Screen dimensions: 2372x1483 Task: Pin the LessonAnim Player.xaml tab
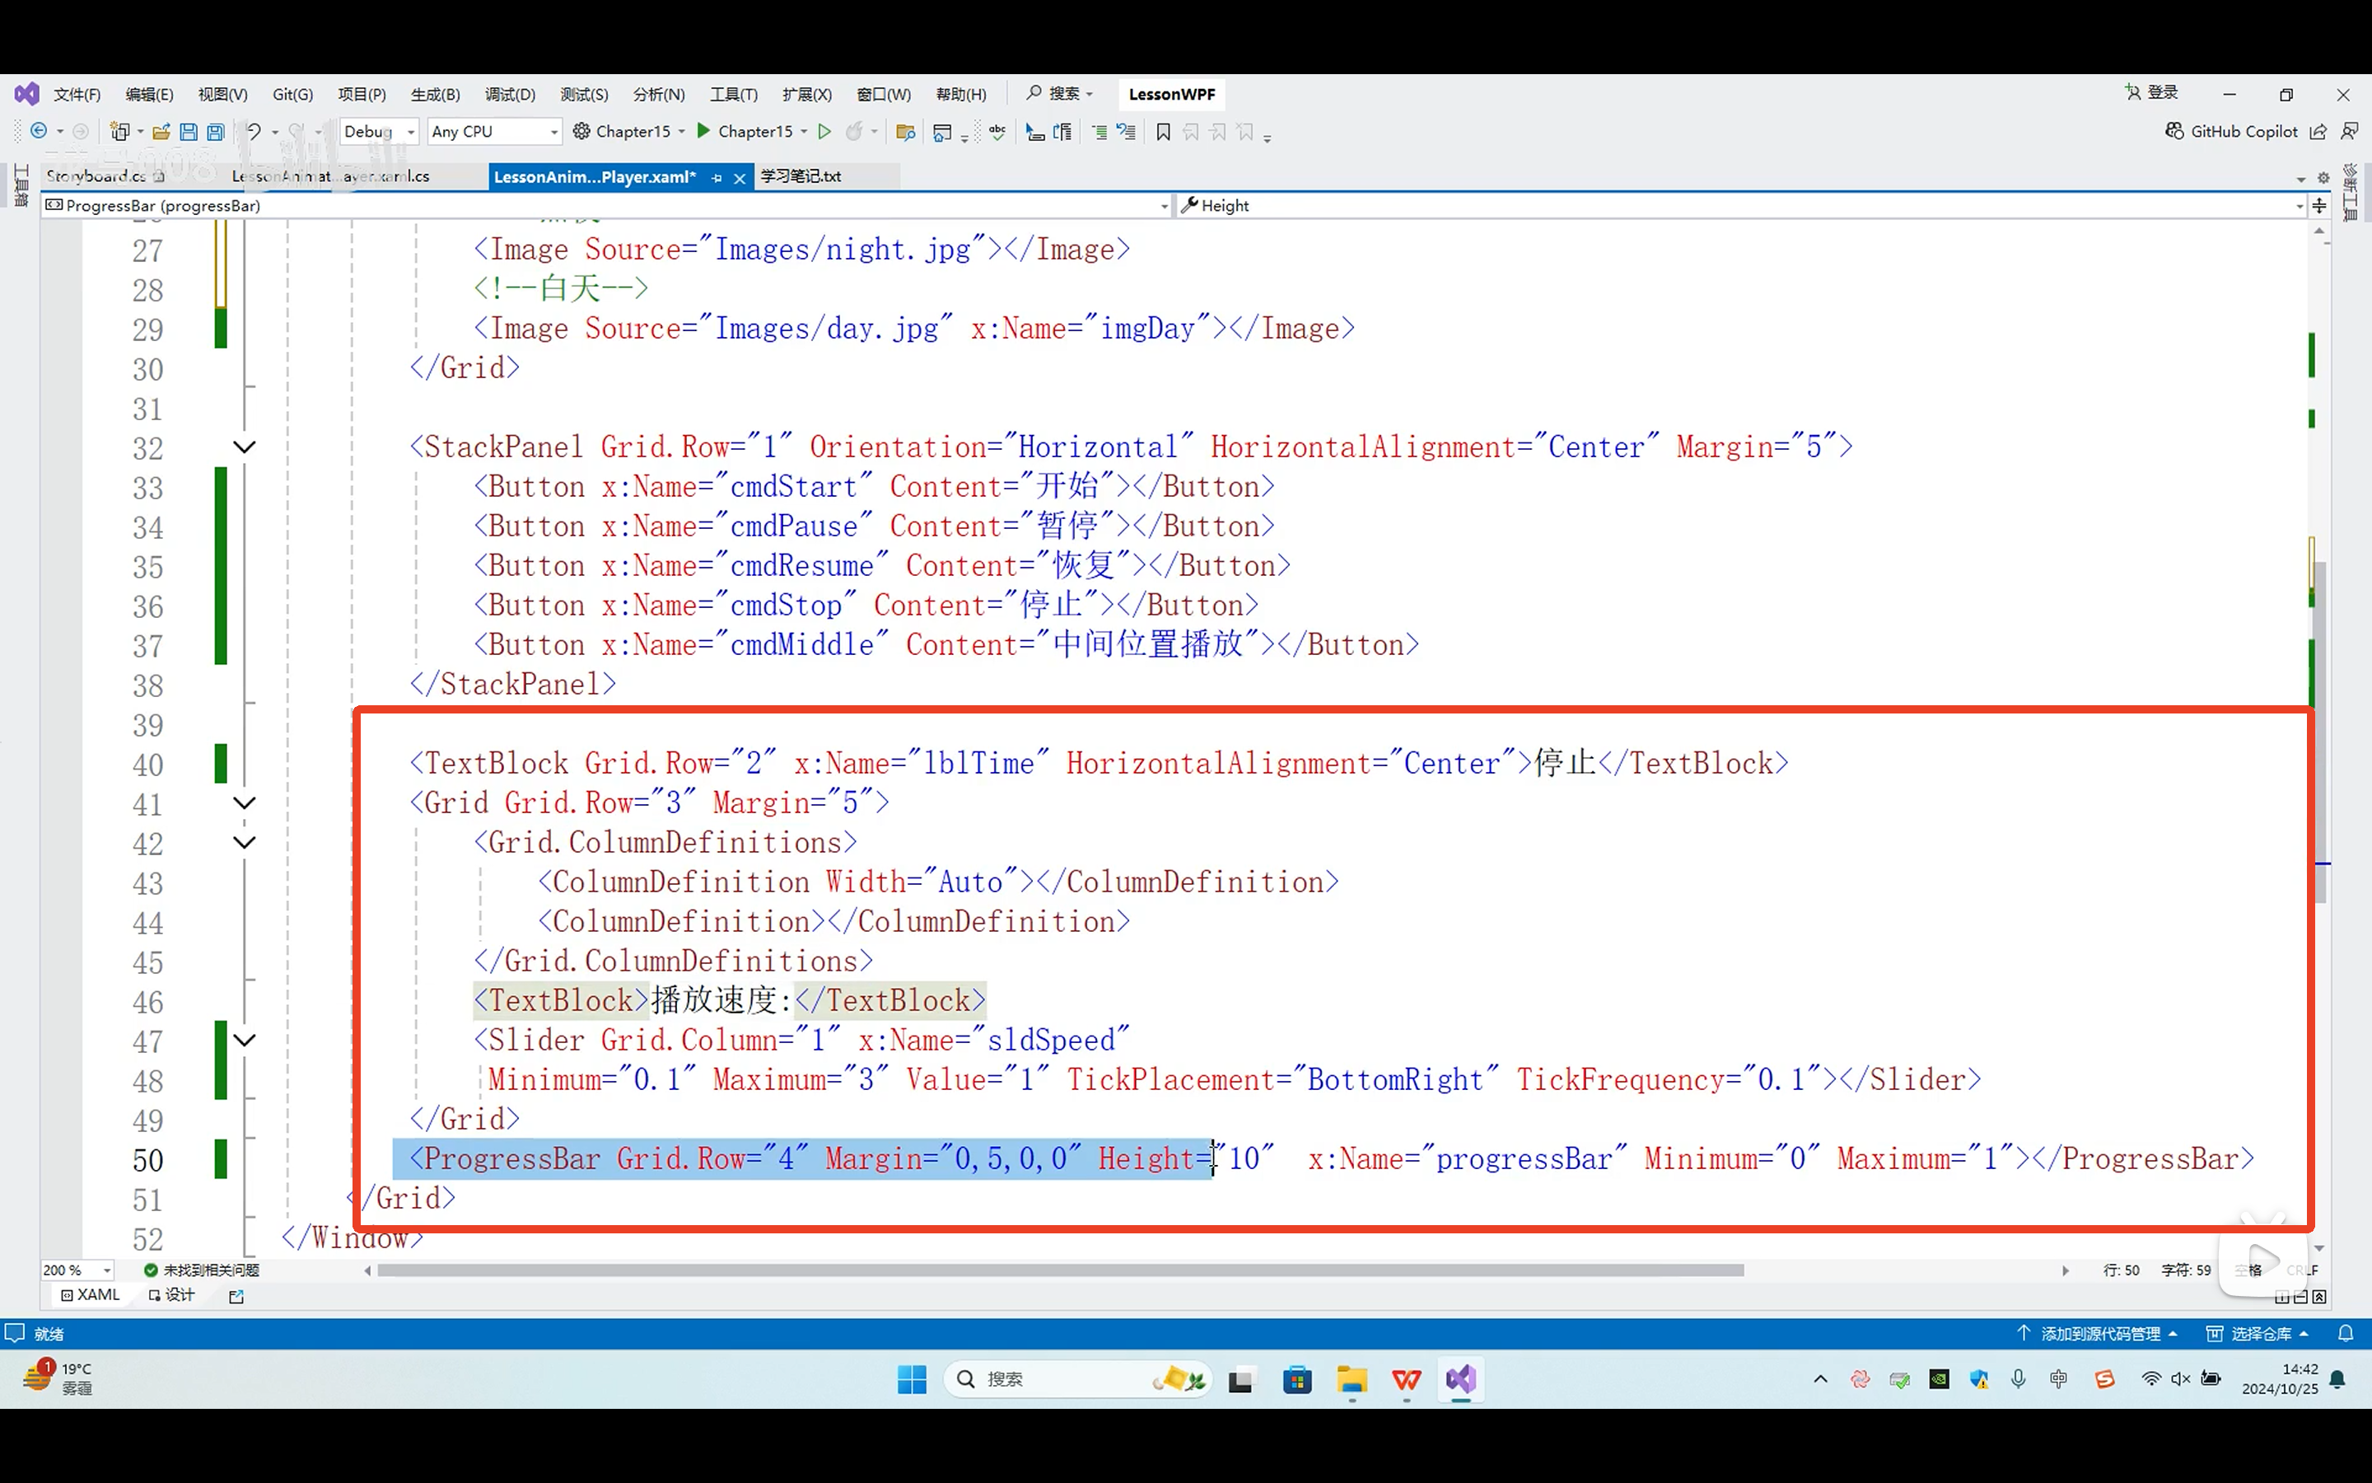tap(717, 177)
